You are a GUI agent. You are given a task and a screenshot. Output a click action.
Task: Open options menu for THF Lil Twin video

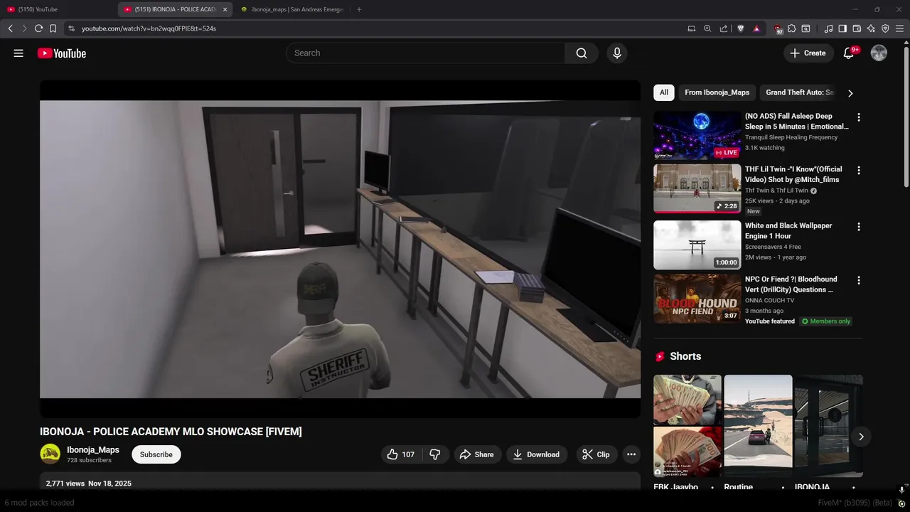pos(858,171)
